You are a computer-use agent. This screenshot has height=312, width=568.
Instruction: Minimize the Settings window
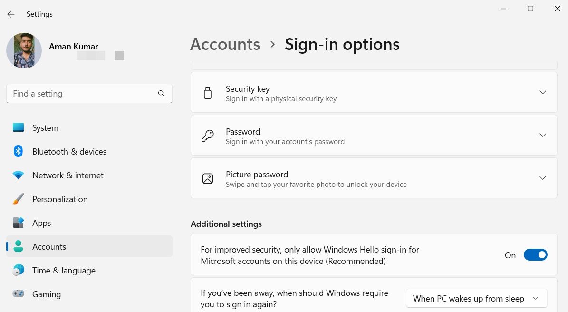click(503, 9)
